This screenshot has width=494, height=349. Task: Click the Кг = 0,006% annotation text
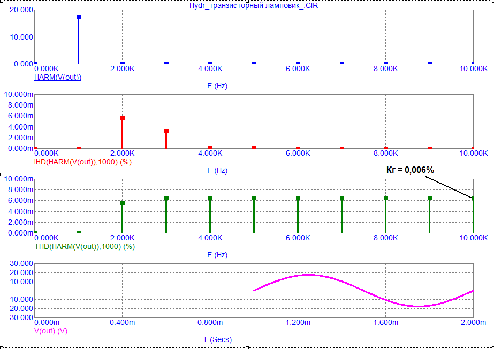[x=410, y=170]
